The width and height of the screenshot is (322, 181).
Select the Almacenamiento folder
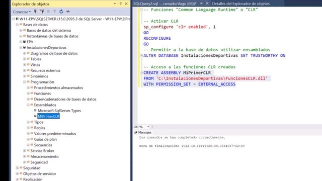(x=44, y=157)
